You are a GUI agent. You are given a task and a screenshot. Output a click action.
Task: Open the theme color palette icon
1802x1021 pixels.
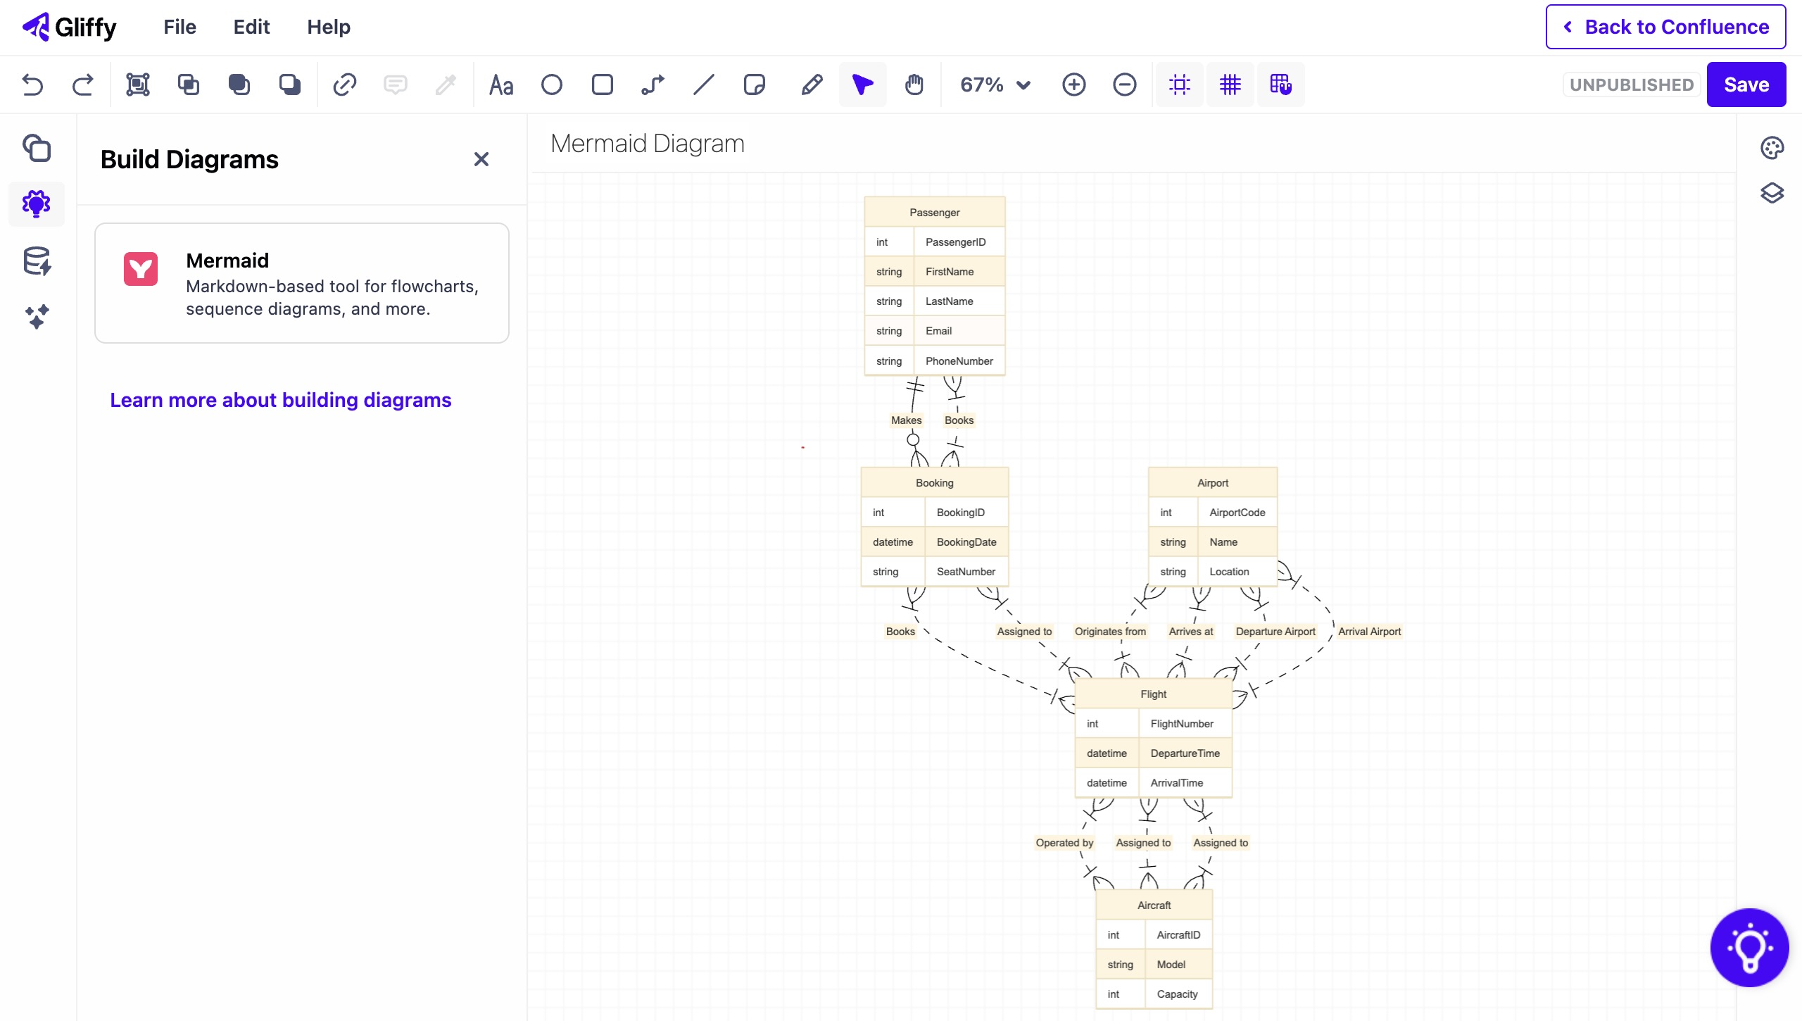pos(1772,147)
